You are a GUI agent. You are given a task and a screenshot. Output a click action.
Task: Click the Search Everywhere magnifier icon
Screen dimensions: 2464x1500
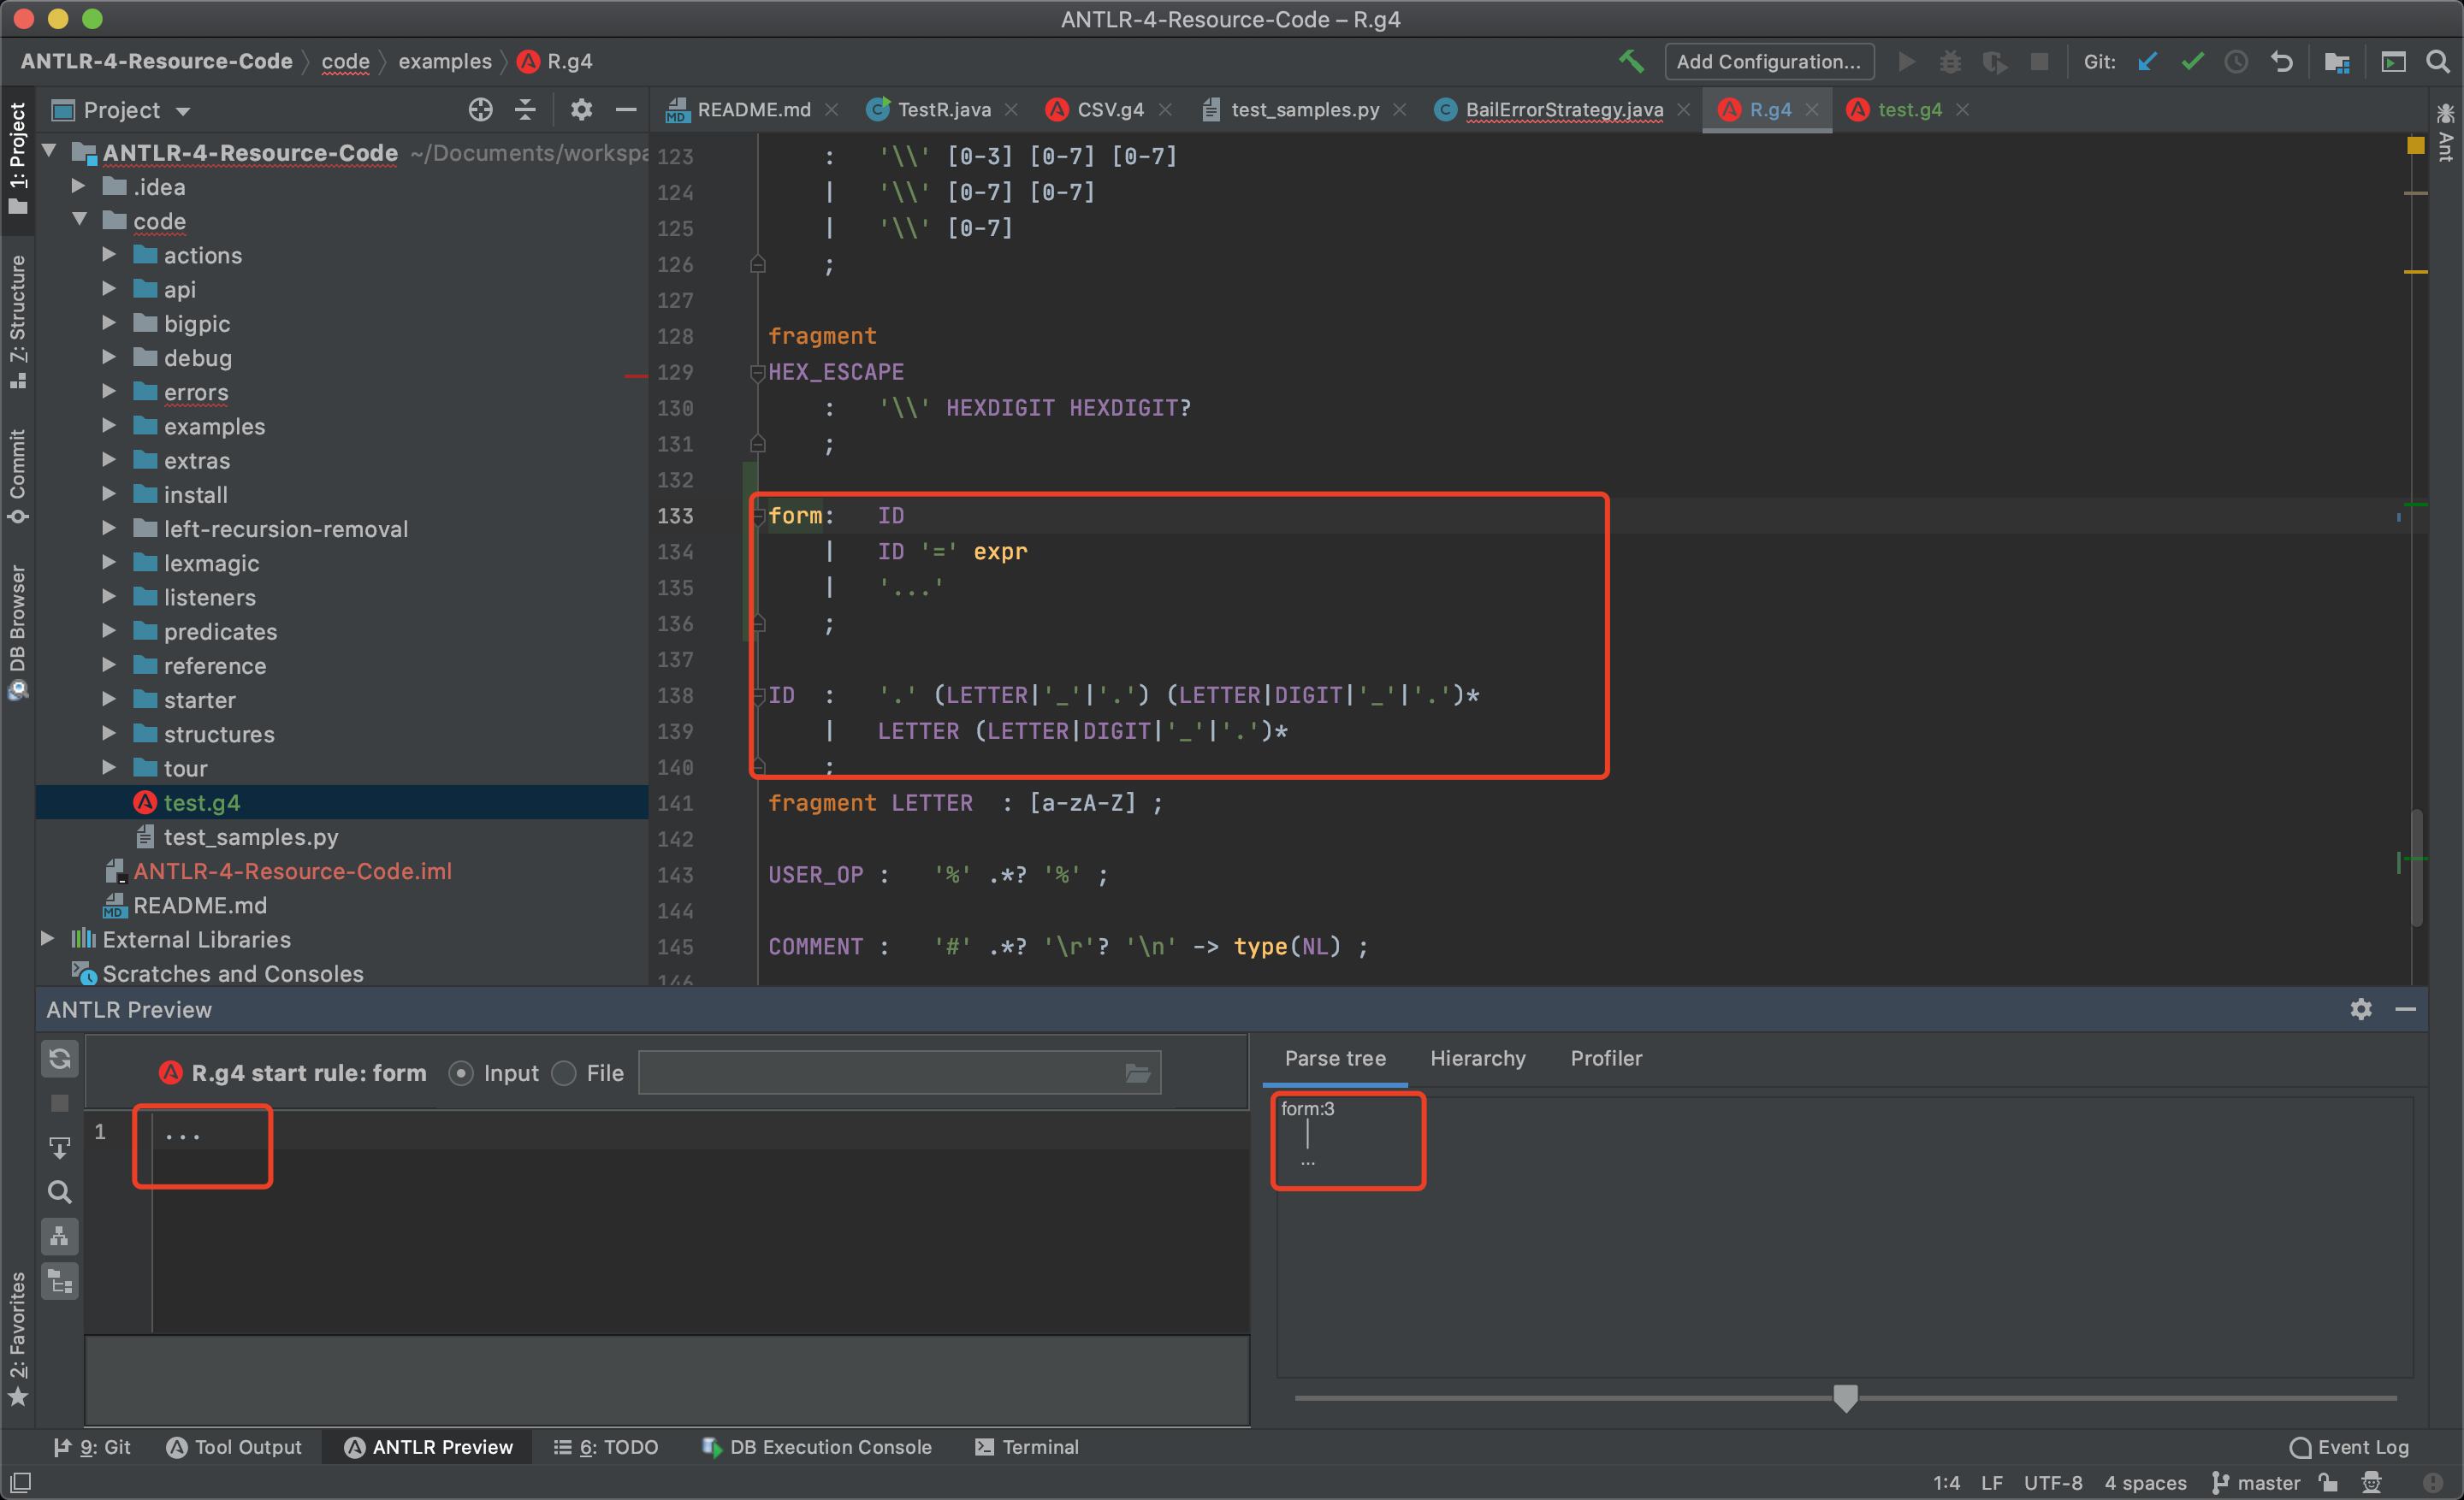pyautogui.click(x=2438, y=62)
